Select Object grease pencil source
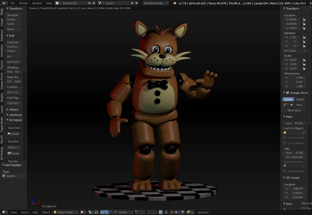The width and height of the screenshot is (312, 215). 300,99
